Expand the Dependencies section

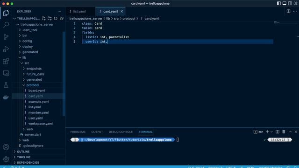[28, 163]
